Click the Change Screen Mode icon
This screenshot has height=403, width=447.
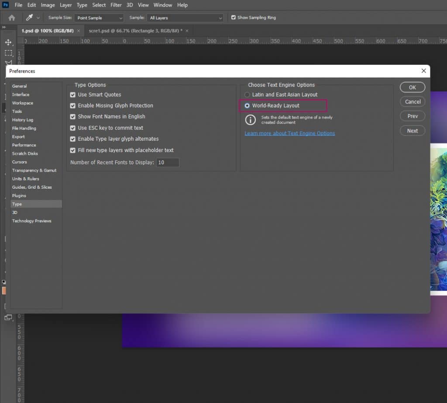(x=8, y=318)
